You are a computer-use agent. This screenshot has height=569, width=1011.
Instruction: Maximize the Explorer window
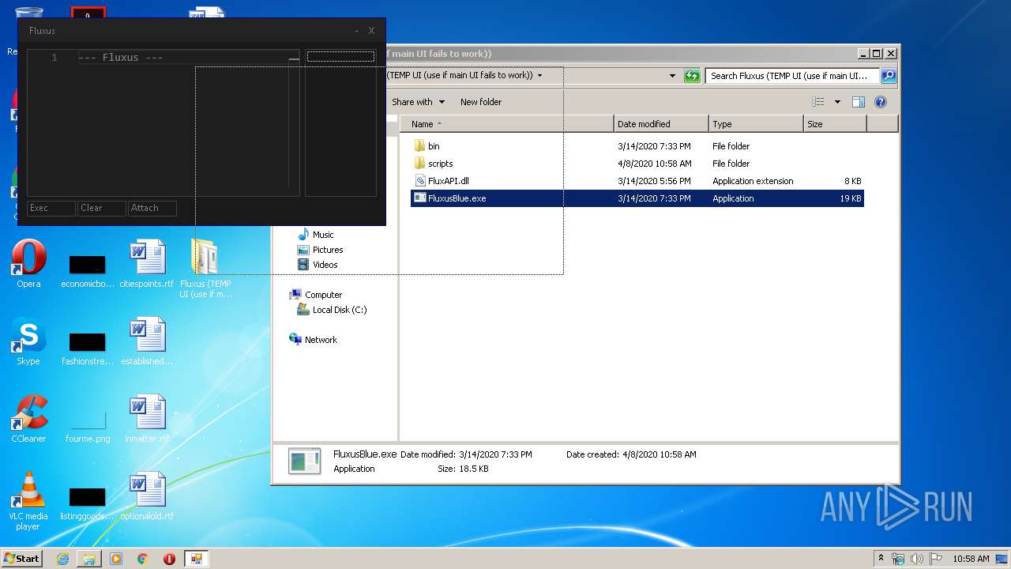[876, 54]
